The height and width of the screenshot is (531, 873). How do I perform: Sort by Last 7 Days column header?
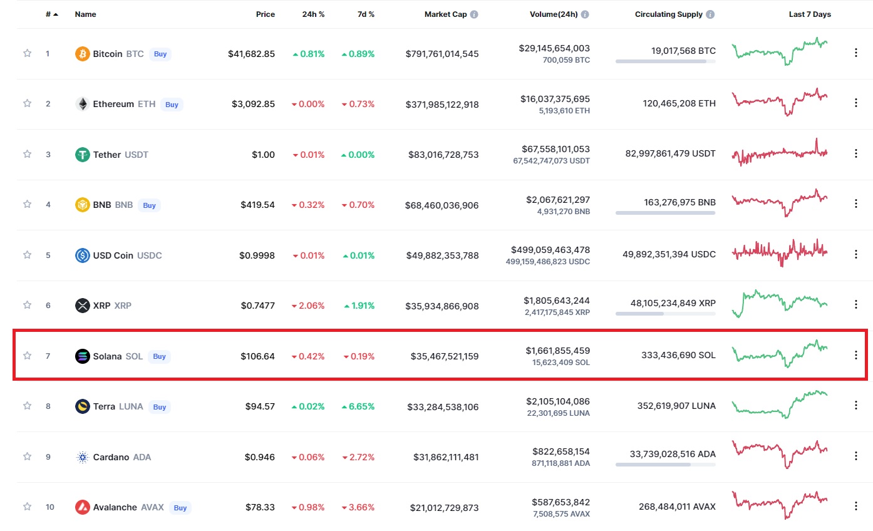tap(810, 14)
